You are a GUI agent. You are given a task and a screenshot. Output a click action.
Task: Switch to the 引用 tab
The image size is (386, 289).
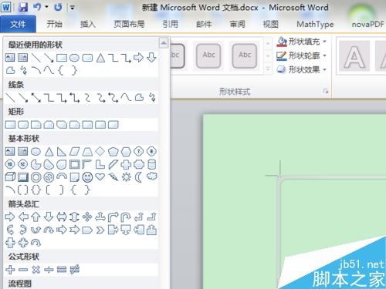[171, 24]
